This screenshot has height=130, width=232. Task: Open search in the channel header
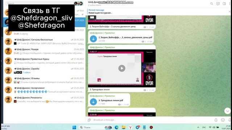pos(212,4)
